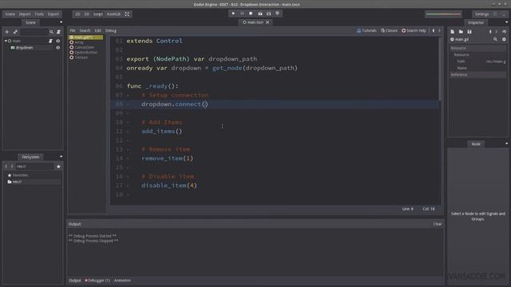Go to previous object in Inspector history
Image resolution: width=511 pixels, height=287 pixels.
click(490, 32)
